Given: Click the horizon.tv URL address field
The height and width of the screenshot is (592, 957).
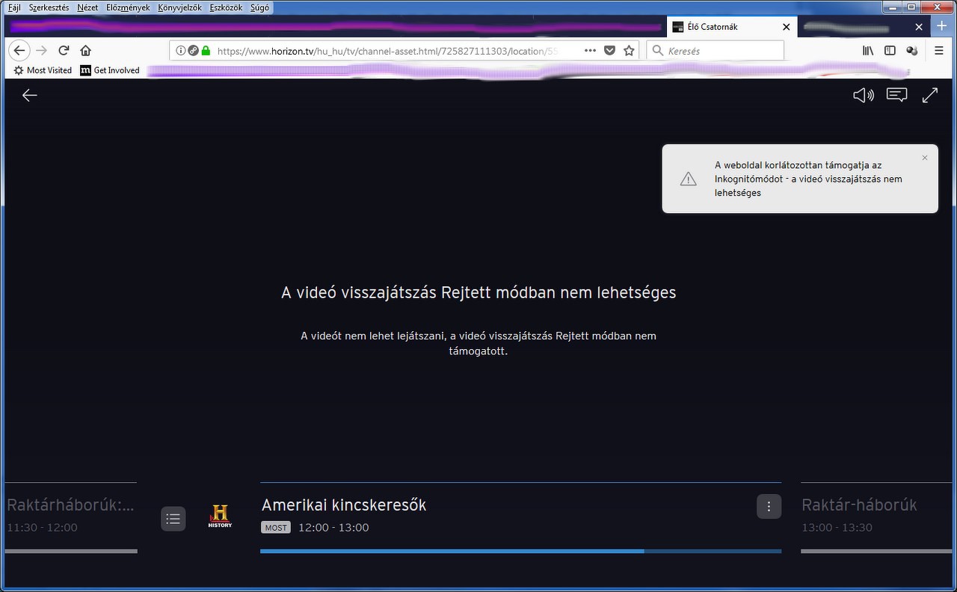Looking at the screenshot, I should tap(387, 51).
